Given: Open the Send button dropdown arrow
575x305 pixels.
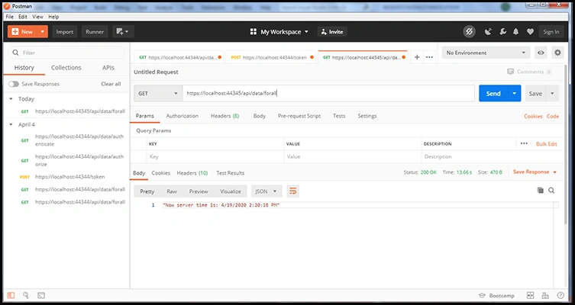Looking at the screenshot, I should pyautogui.click(x=515, y=93).
